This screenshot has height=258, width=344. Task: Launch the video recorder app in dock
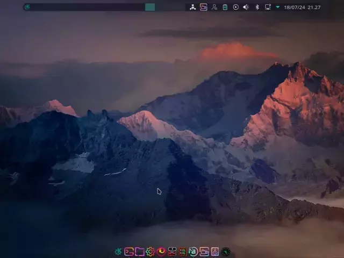[204, 252]
